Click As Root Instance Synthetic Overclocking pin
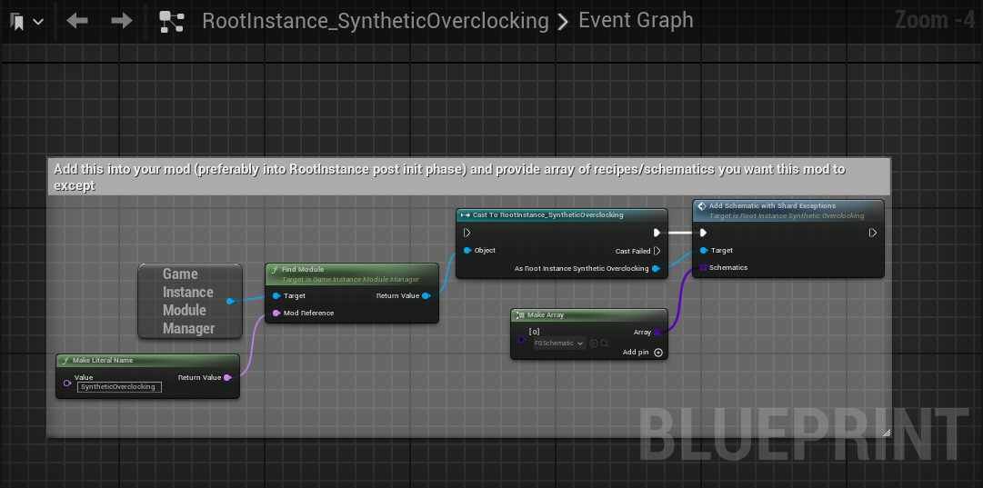Viewport: 983px width, 488px height. tap(656, 269)
